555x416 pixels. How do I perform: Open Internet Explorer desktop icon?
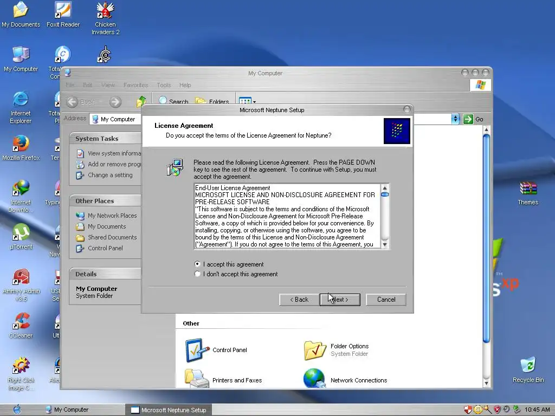21,108
